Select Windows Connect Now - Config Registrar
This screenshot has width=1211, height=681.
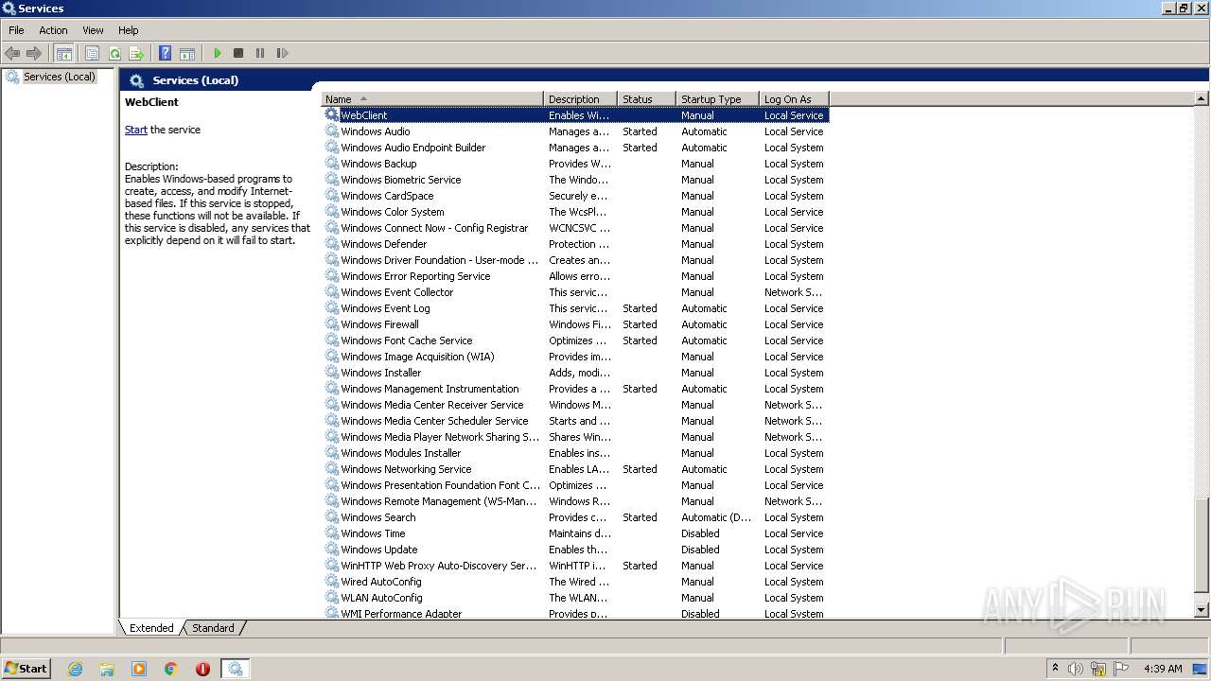tap(575, 228)
